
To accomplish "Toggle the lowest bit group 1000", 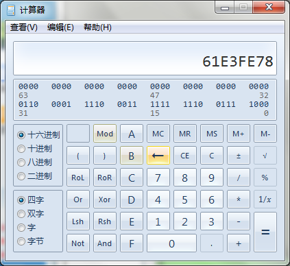I will [x=258, y=104].
